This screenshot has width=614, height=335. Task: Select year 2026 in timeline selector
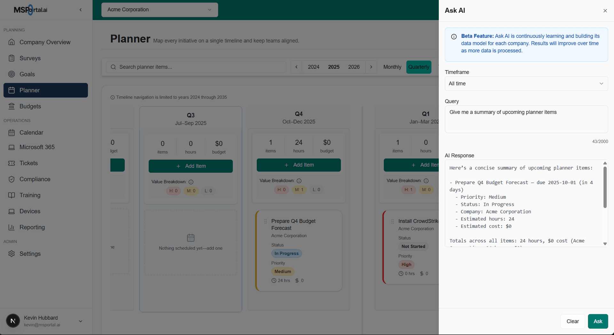pos(354,67)
